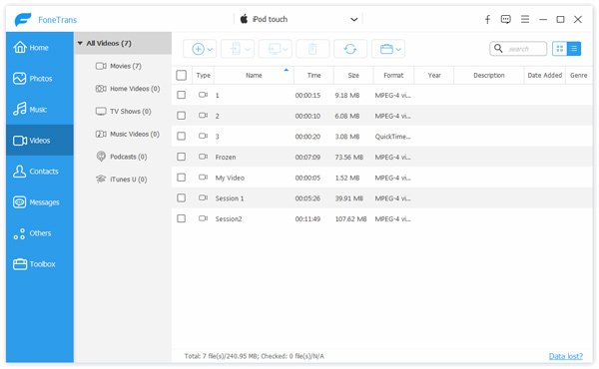599x369 pixels.
Task: Open the Facebook share icon
Action: click(487, 20)
